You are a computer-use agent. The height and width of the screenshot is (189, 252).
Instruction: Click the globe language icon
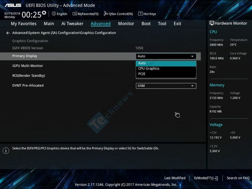pyautogui.click(x=54, y=14)
